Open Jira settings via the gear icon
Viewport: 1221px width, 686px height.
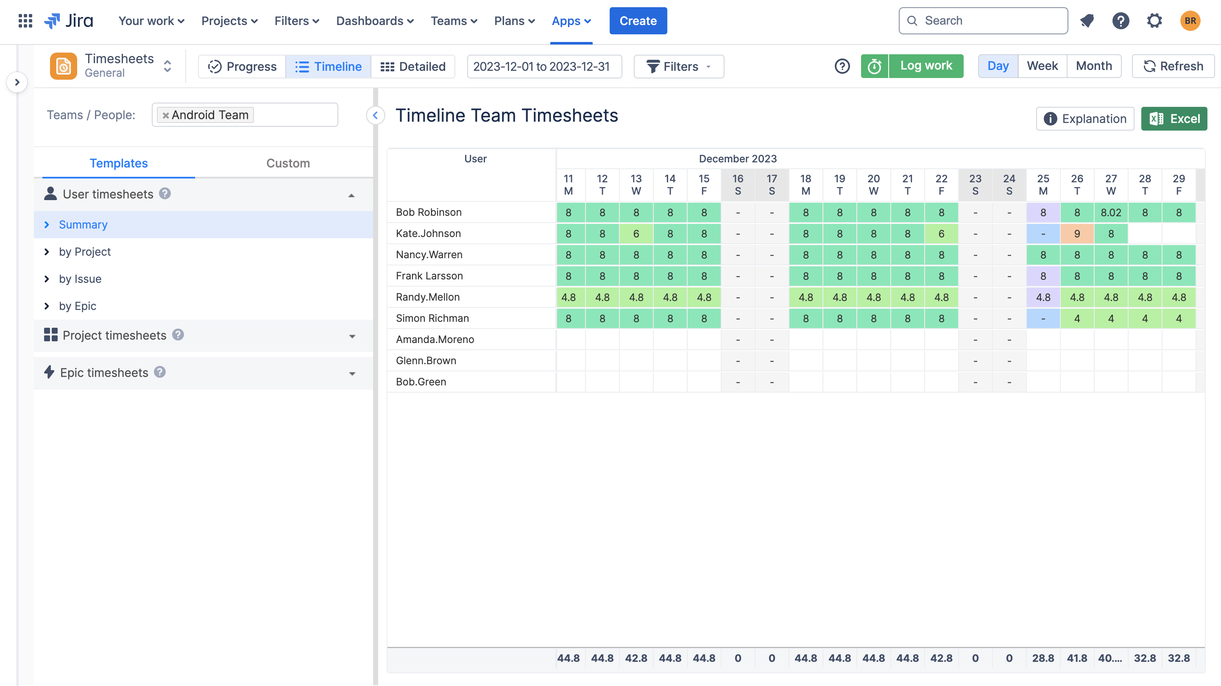click(x=1154, y=20)
